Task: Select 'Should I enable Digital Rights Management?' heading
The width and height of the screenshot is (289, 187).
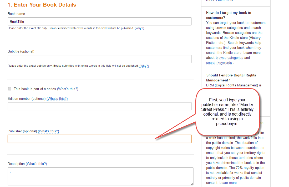Action: pyautogui.click(x=231, y=78)
